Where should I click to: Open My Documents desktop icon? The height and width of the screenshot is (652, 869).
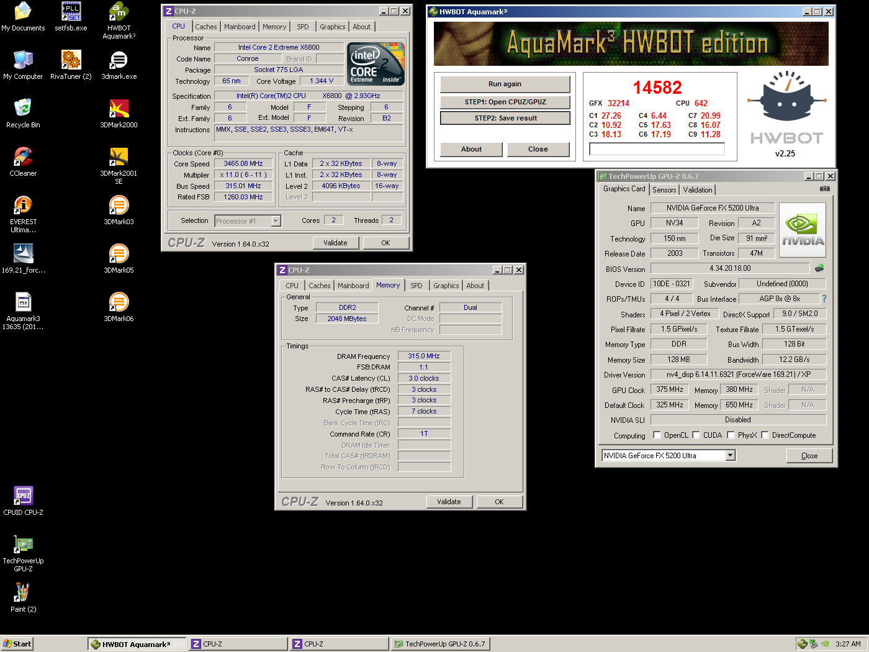coord(23,17)
